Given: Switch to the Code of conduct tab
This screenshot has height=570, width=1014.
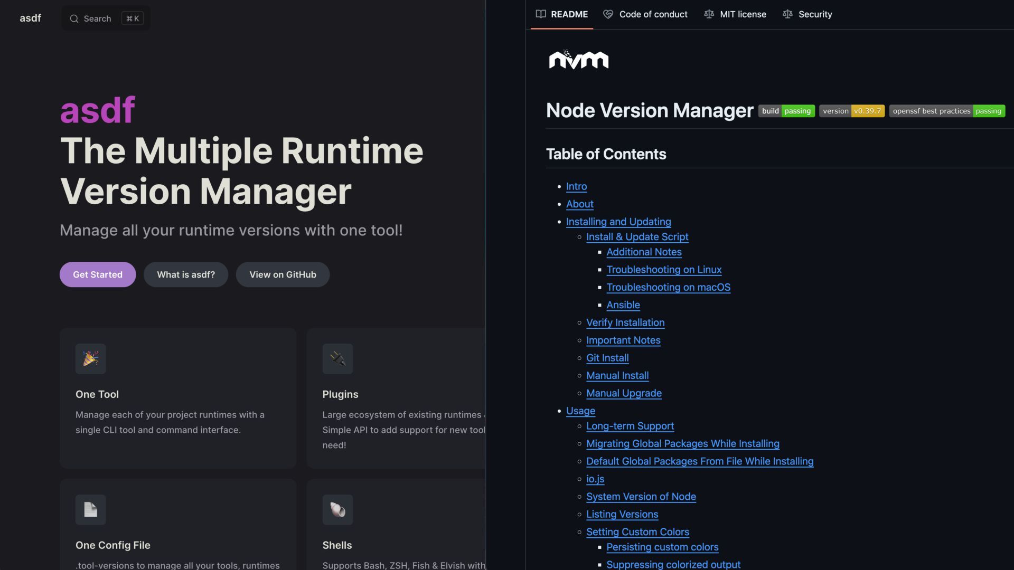Looking at the screenshot, I should (645, 14).
